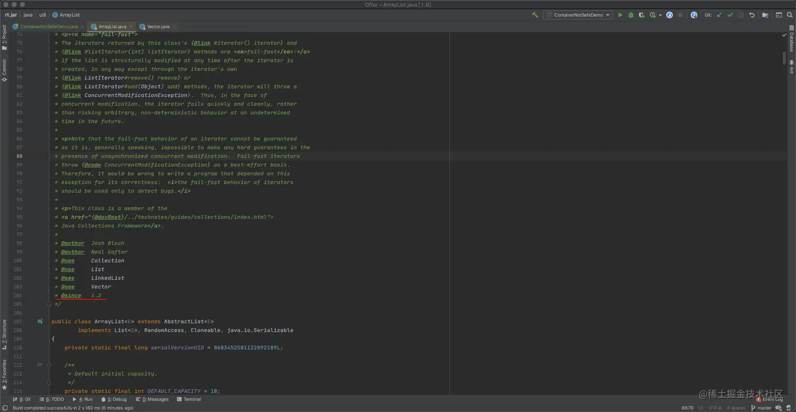
Task: Click the IDE settings sync cloud icon
Action: pyautogui.click(x=779, y=408)
